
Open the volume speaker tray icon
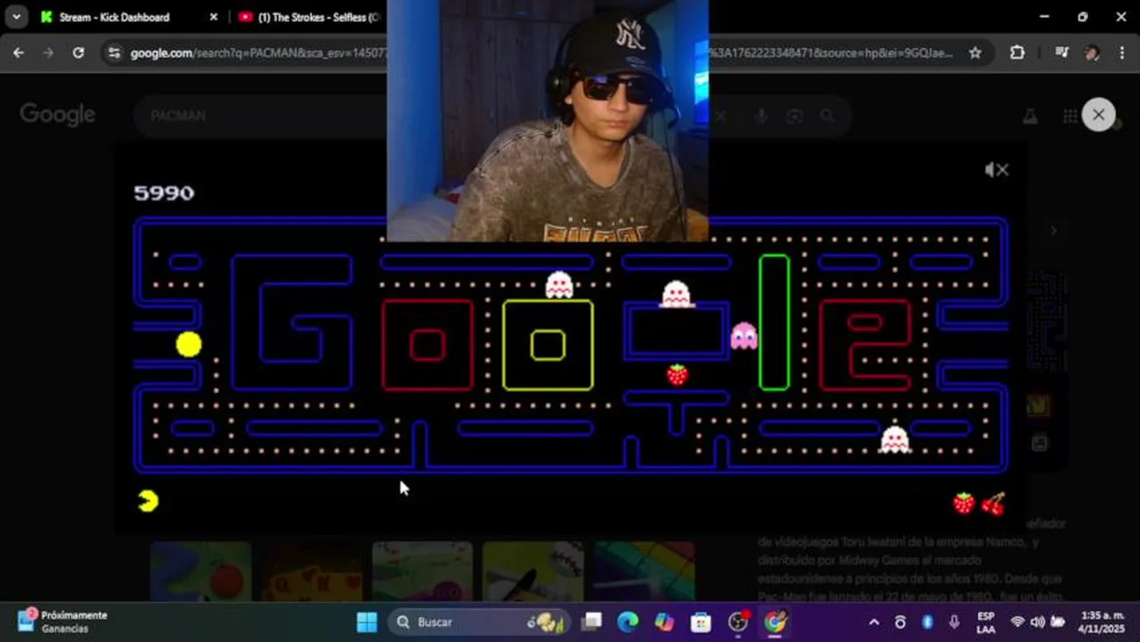(1037, 621)
